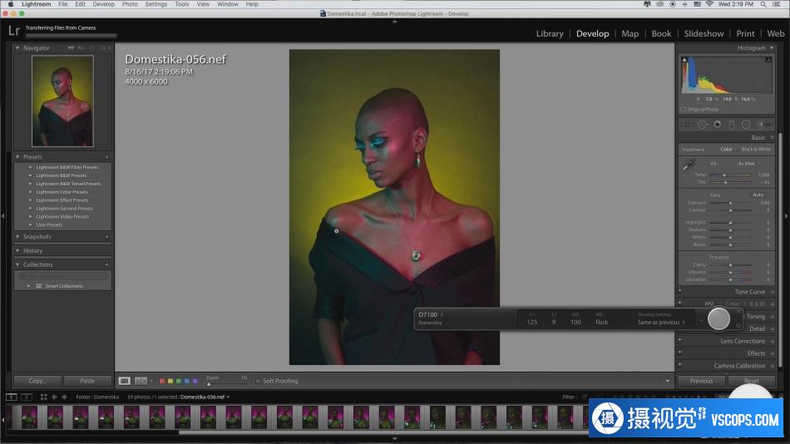This screenshot has height=444, width=790.
Task: Toggle HSL panel on/off switch
Action: pos(680,303)
